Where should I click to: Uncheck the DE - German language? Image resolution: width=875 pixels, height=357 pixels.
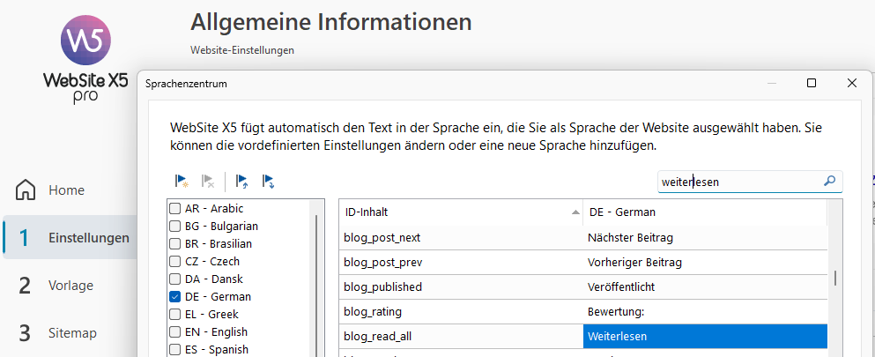(x=175, y=297)
